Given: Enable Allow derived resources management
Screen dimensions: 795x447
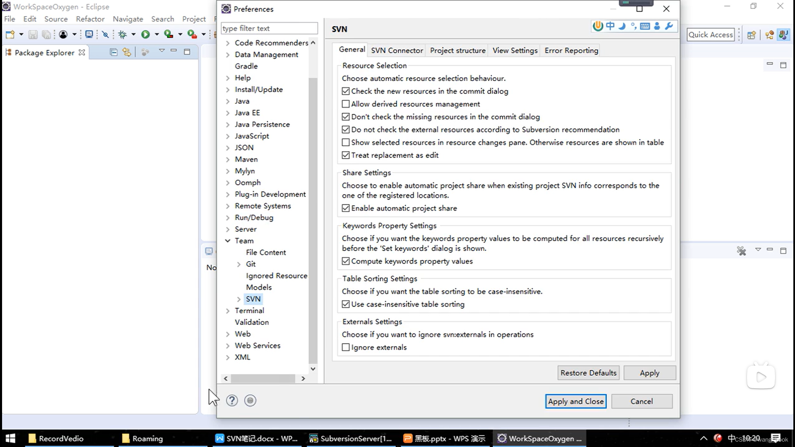Looking at the screenshot, I should (x=346, y=104).
